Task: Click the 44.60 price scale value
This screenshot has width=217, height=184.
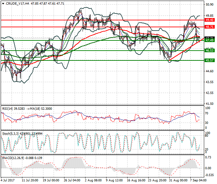Action: (x=209, y=71)
